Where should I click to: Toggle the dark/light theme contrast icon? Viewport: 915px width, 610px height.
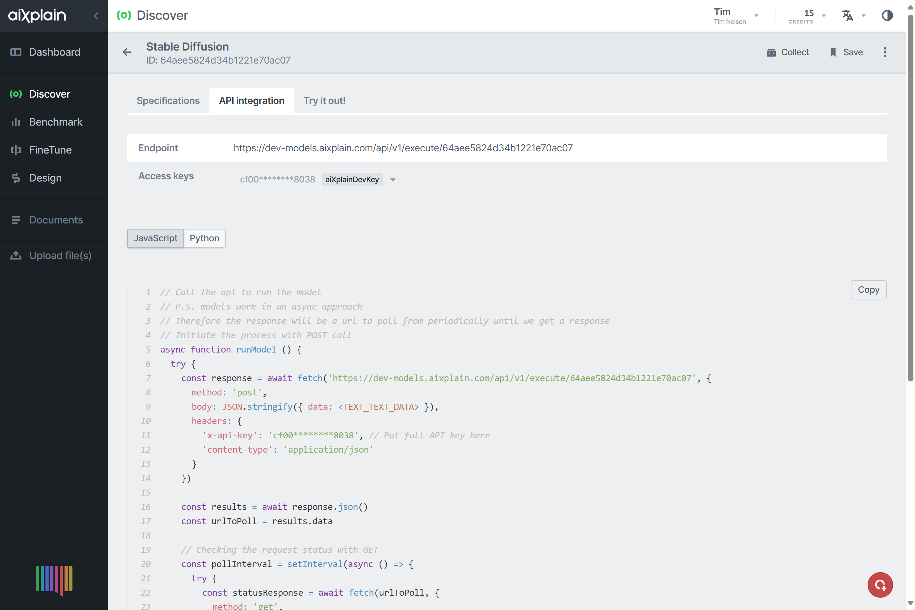(887, 16)
